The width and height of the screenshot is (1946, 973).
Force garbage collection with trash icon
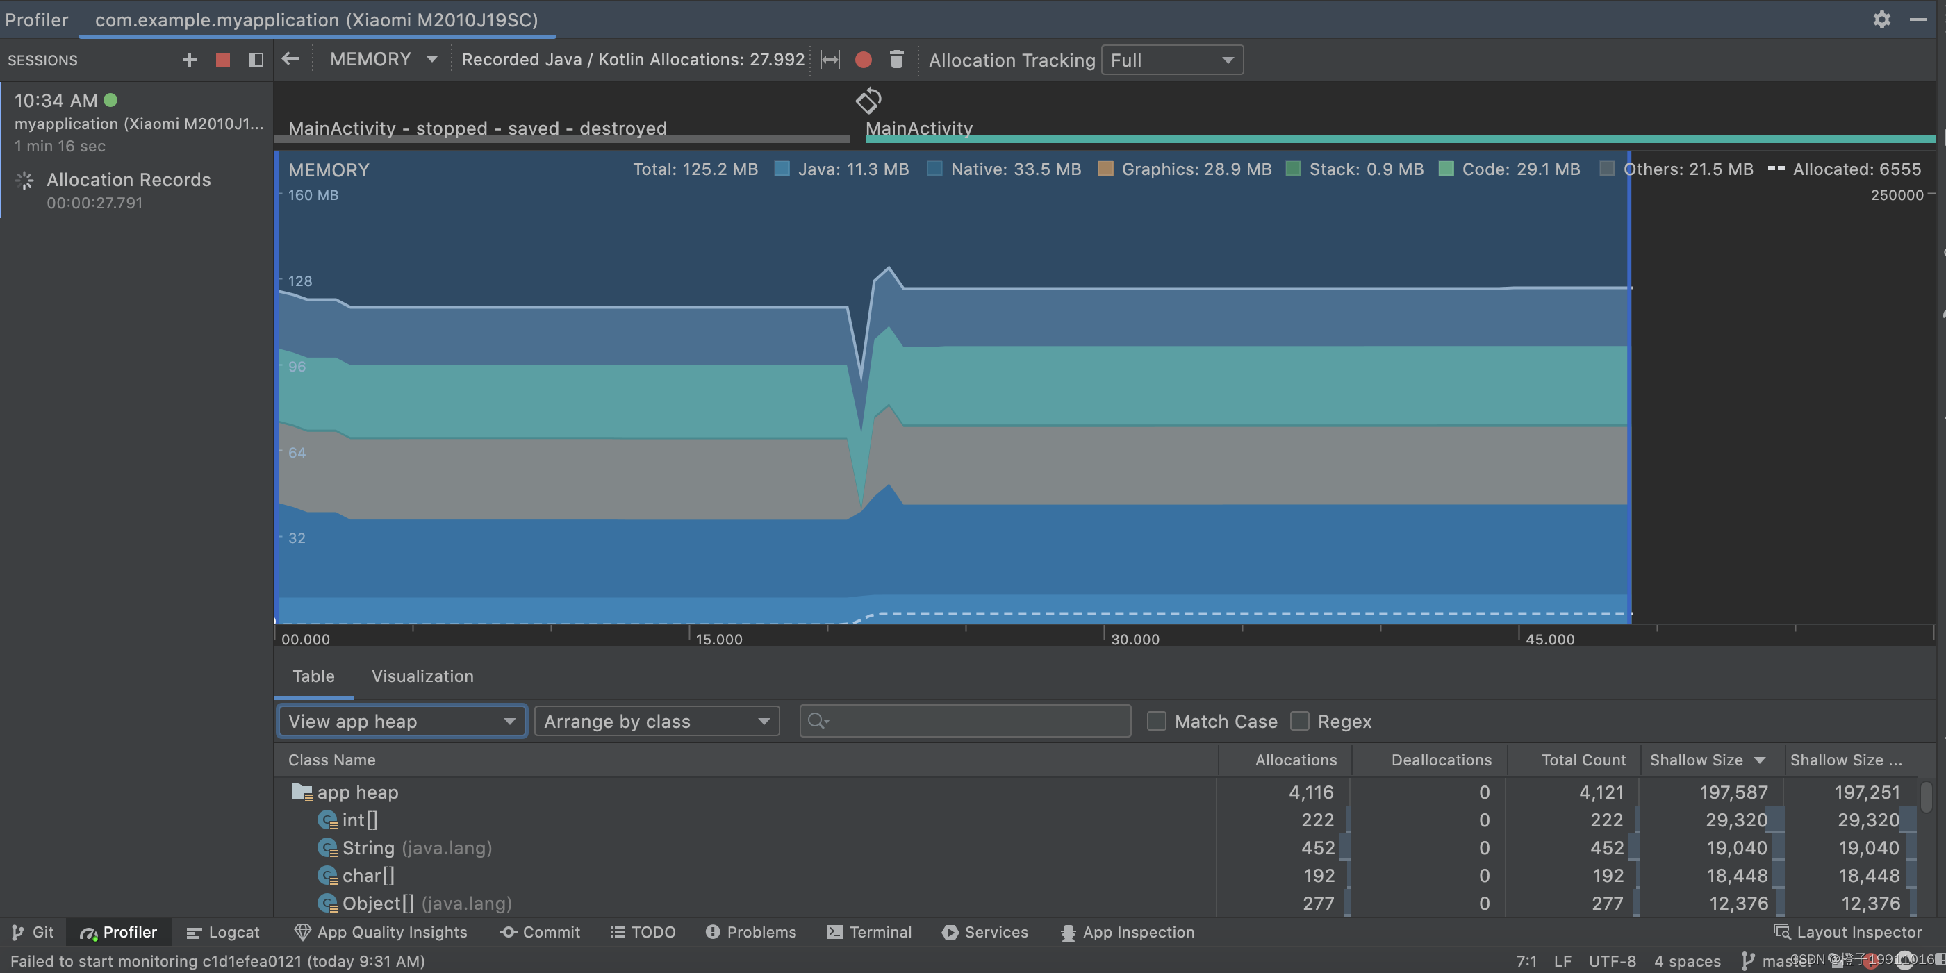[x=897, y=60]
